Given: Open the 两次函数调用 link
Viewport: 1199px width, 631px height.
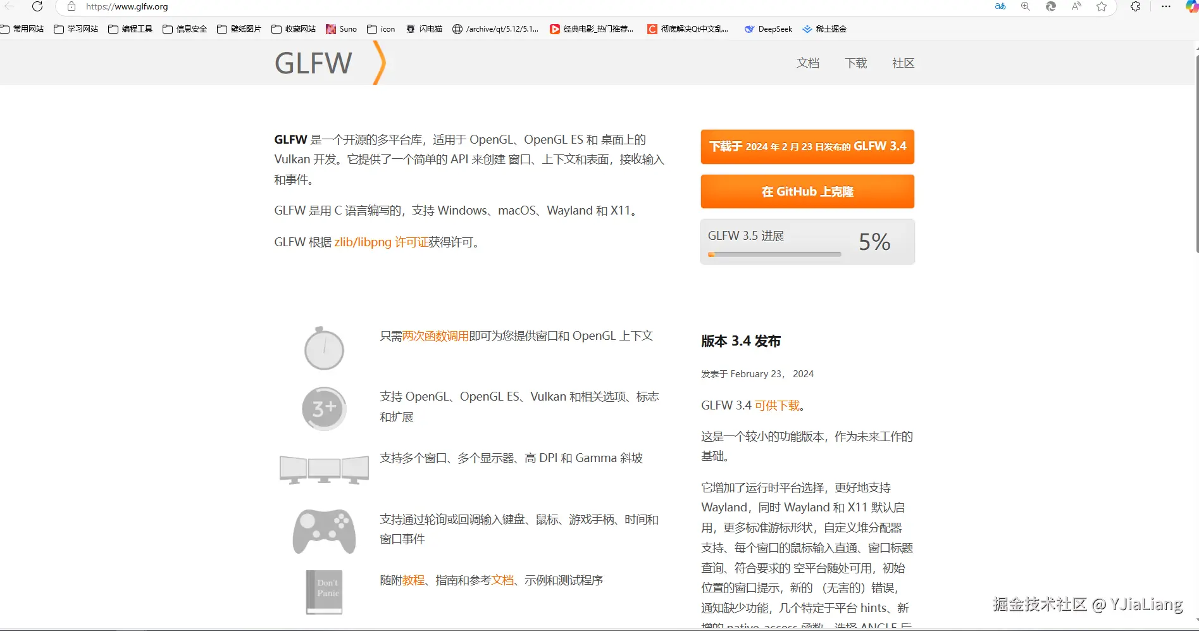Looking at the screenshot, I should coord(436,336).
